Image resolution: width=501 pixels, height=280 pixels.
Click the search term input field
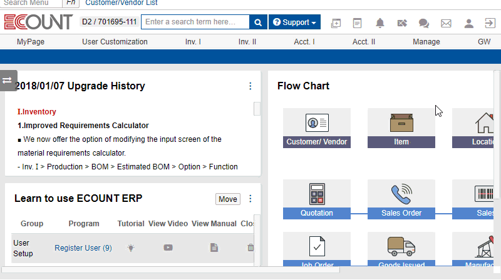[x=195, y=22]
